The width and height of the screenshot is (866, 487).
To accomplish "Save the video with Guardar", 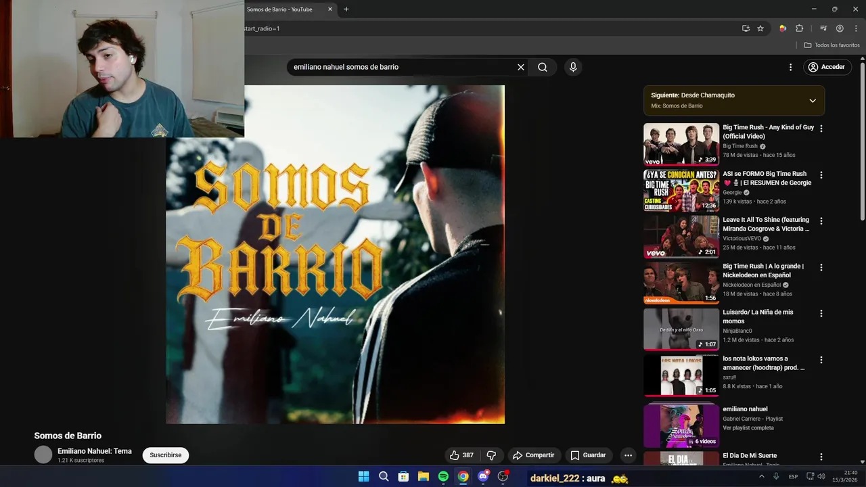I will pos(588,455).
